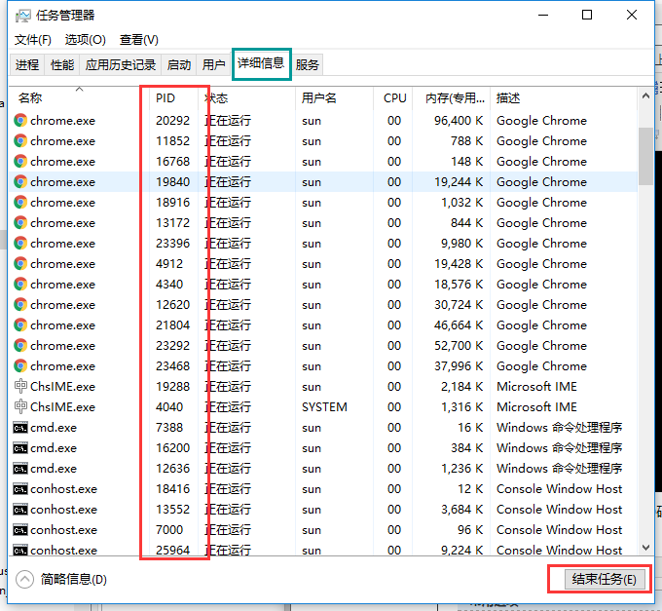Open the 文件(F) menu
This screenshot has width=662, height=611.
[x=33, y=40]
